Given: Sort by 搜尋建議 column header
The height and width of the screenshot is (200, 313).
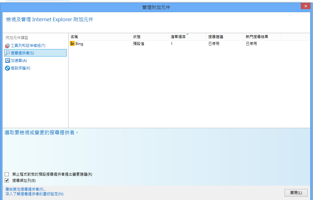Looking at the screenshot, I should tap(225, 37).
